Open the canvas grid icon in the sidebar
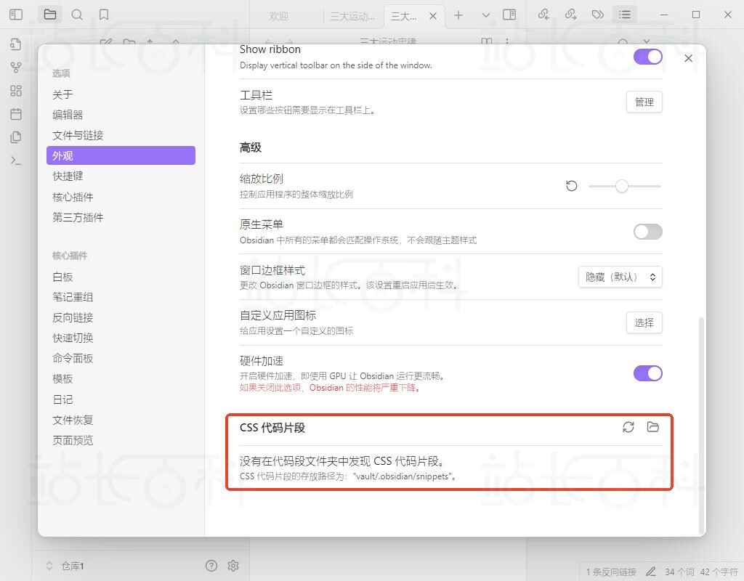Image resolution: width=744 pixels, height=581 pixels. pyautogui.click(x=15, y=91)
